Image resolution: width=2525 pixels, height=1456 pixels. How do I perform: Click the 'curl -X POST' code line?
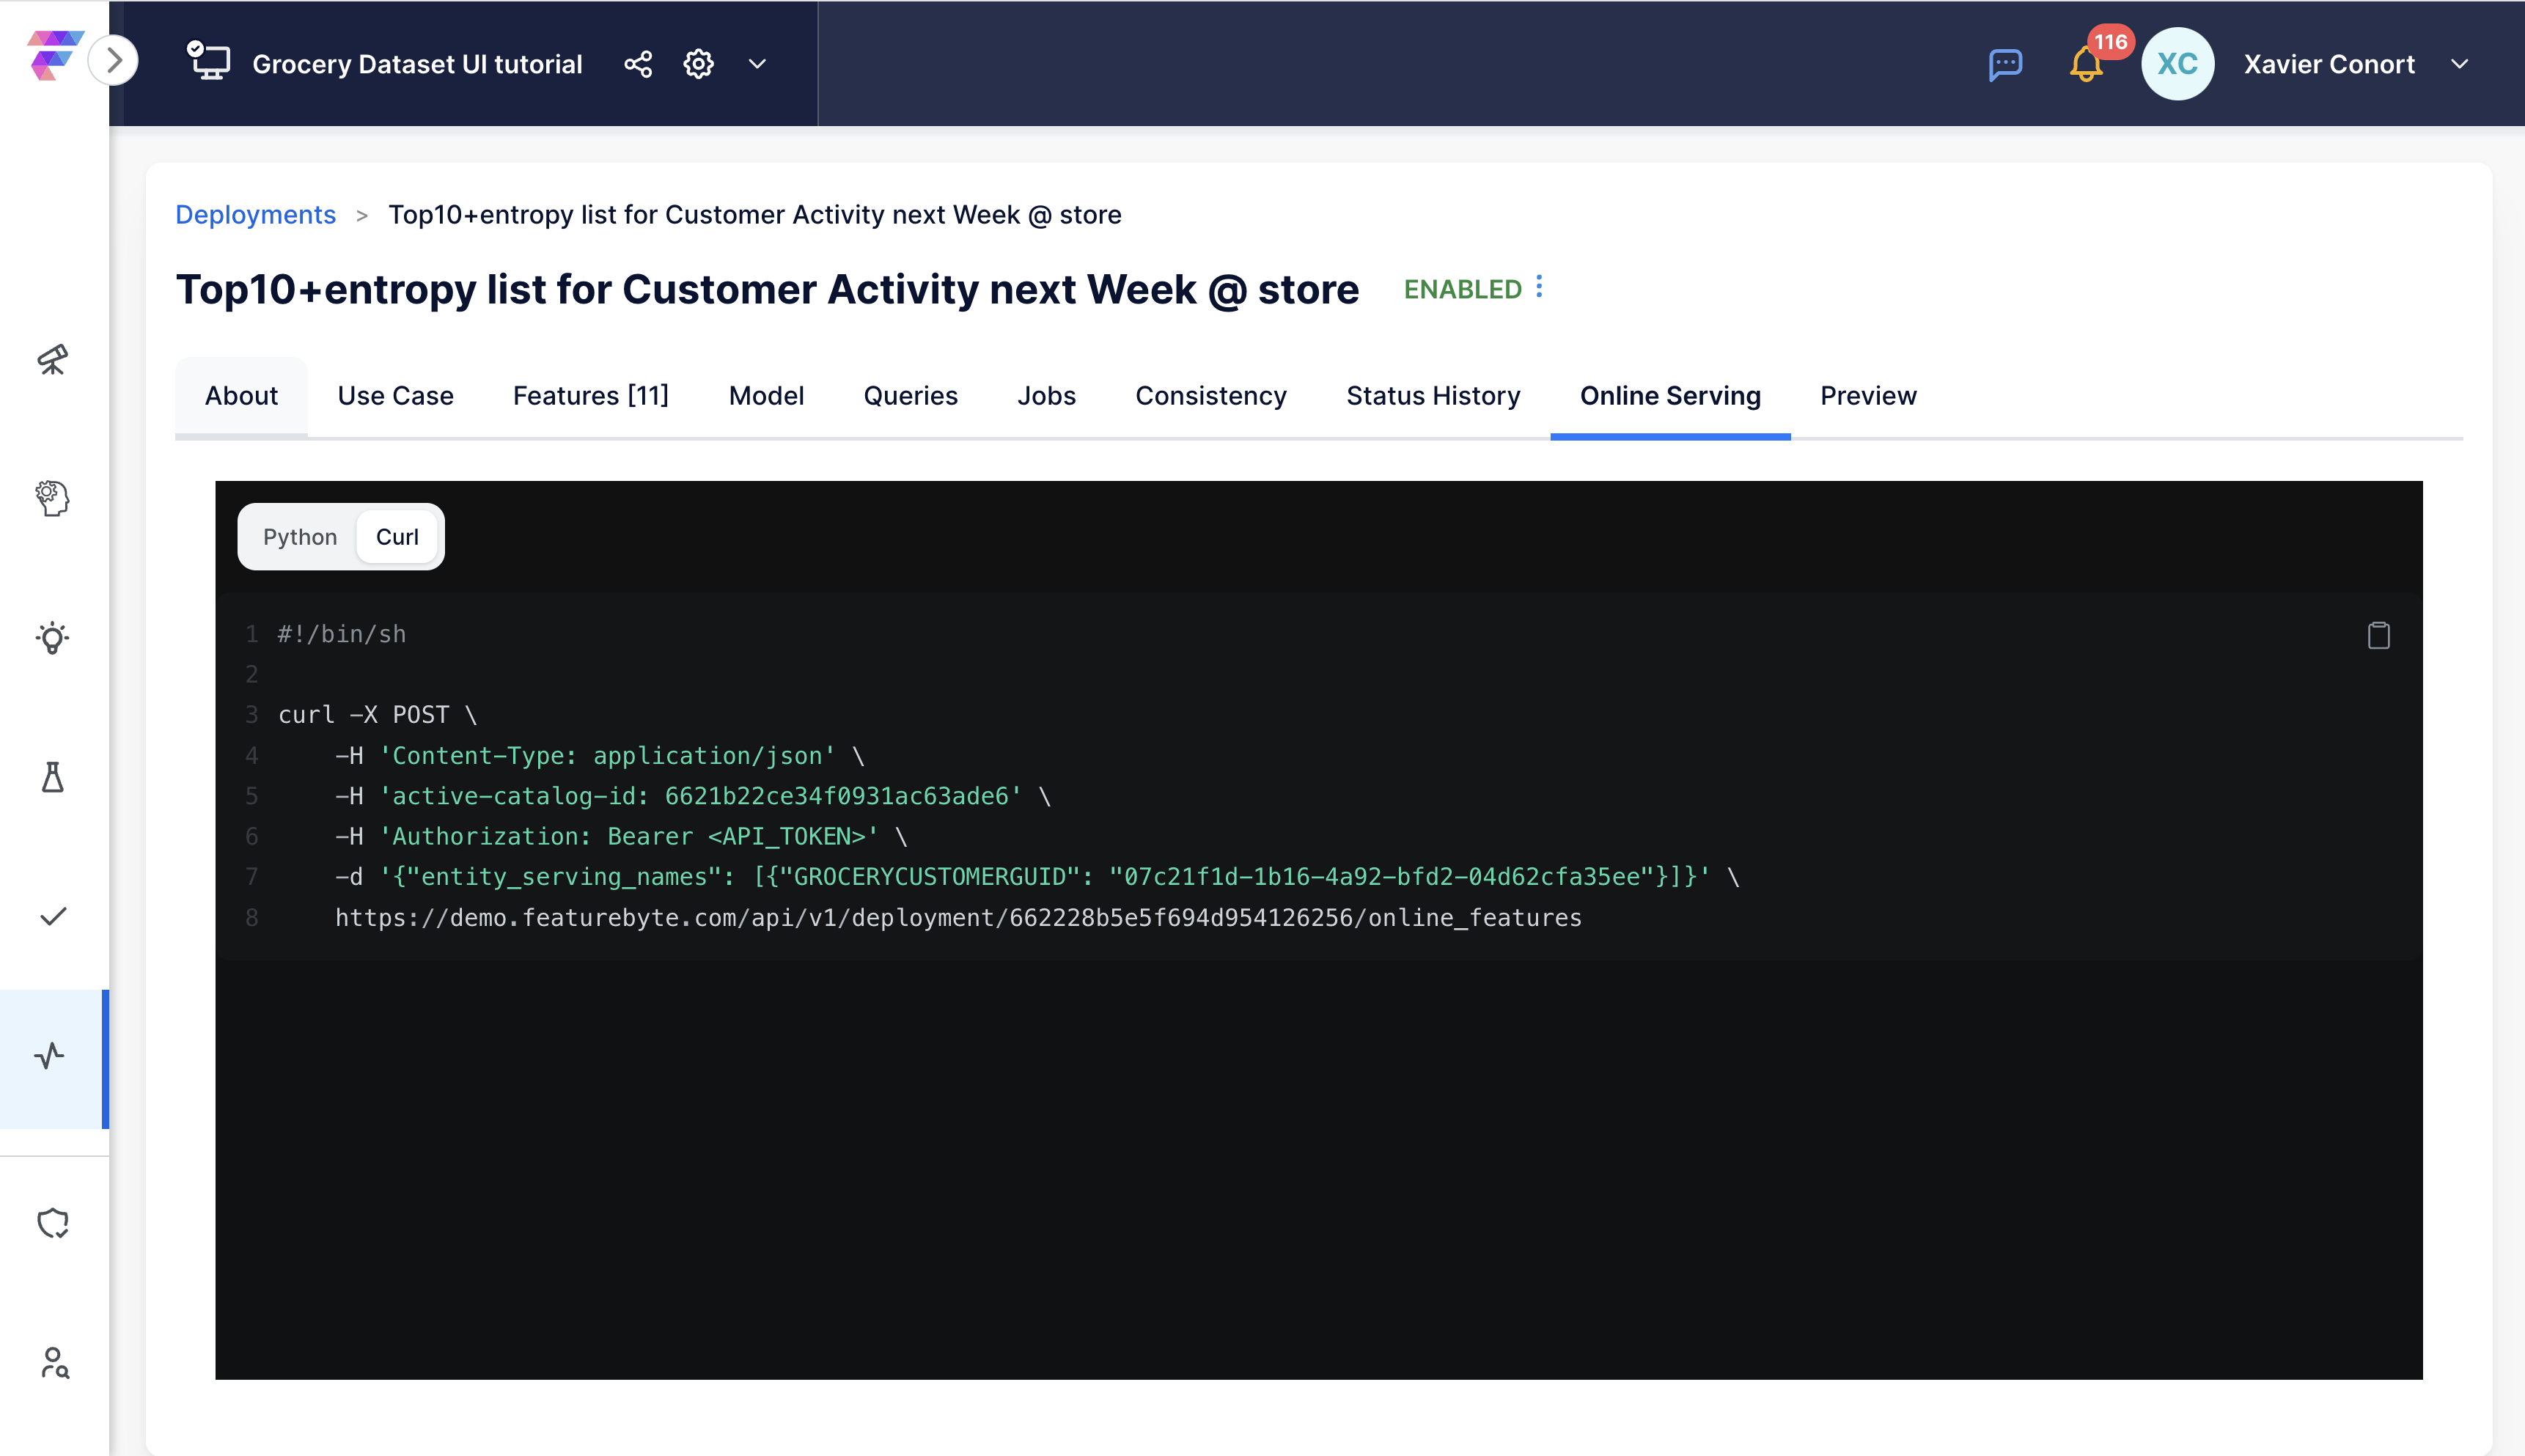(x=377, y=715)
